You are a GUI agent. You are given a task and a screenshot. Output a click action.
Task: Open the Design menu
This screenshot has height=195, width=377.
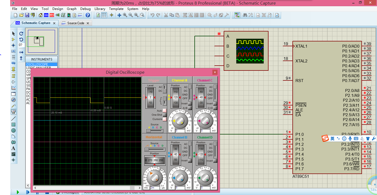(58, 9)
